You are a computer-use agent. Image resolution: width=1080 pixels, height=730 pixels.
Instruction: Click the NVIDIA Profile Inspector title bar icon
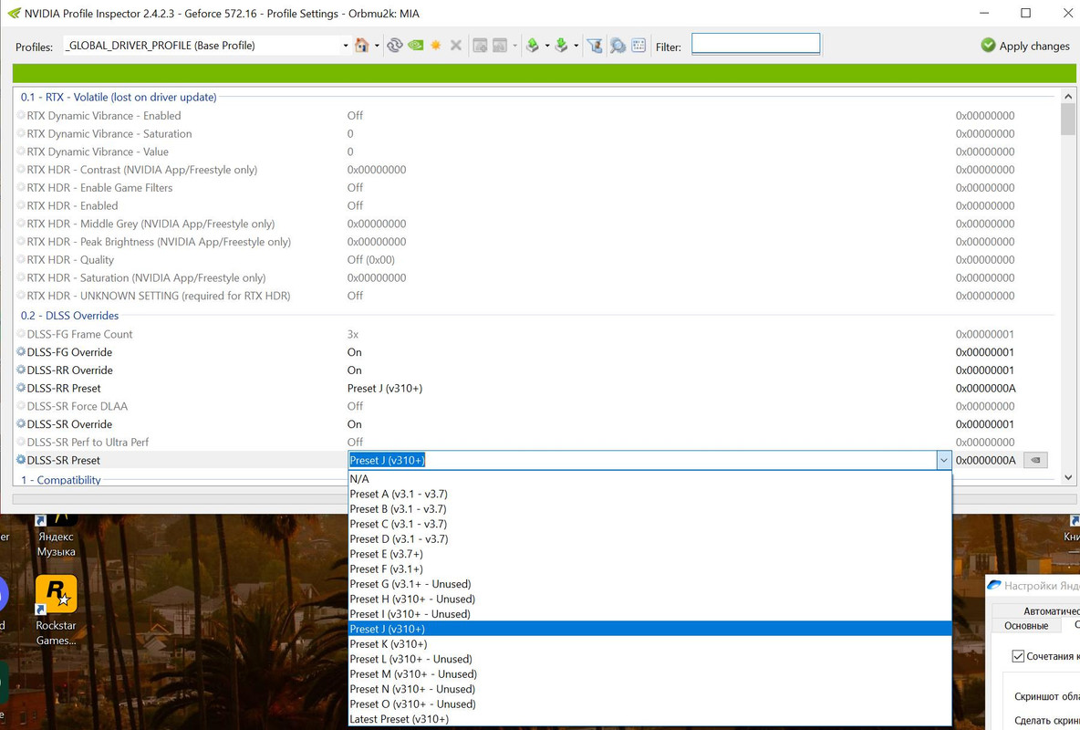(14, 13)
